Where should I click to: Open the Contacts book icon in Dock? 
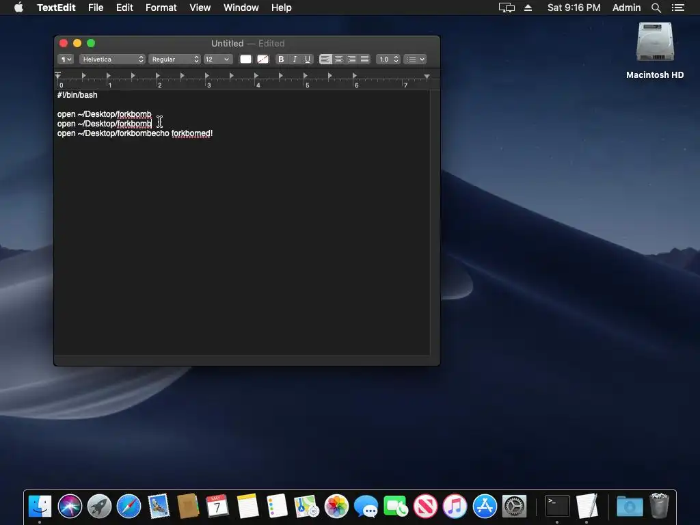188,507
